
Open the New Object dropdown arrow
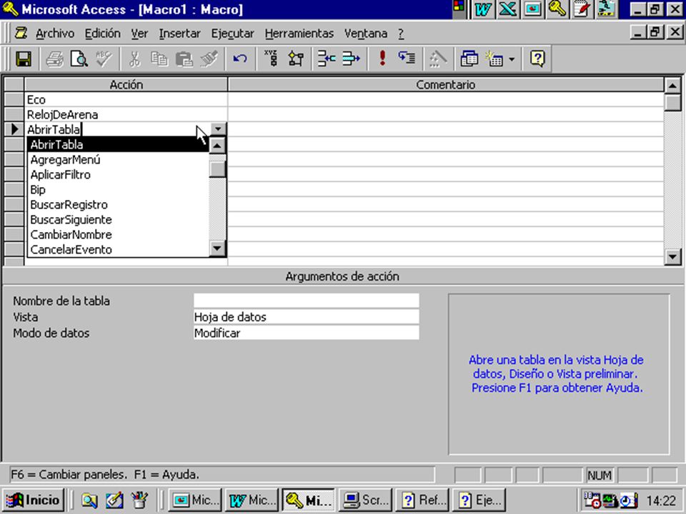point(512,59)
